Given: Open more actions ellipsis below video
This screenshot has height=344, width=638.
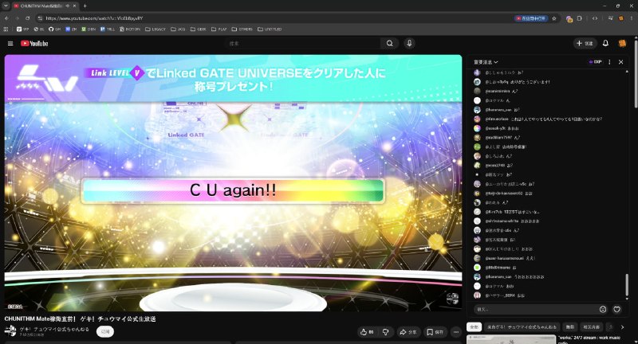Looking at the screenshot, I should [455, 332].
